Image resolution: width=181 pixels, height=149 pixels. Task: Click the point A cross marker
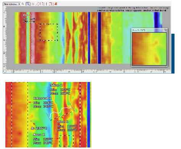pyautogui.click(x=31, y=121)
